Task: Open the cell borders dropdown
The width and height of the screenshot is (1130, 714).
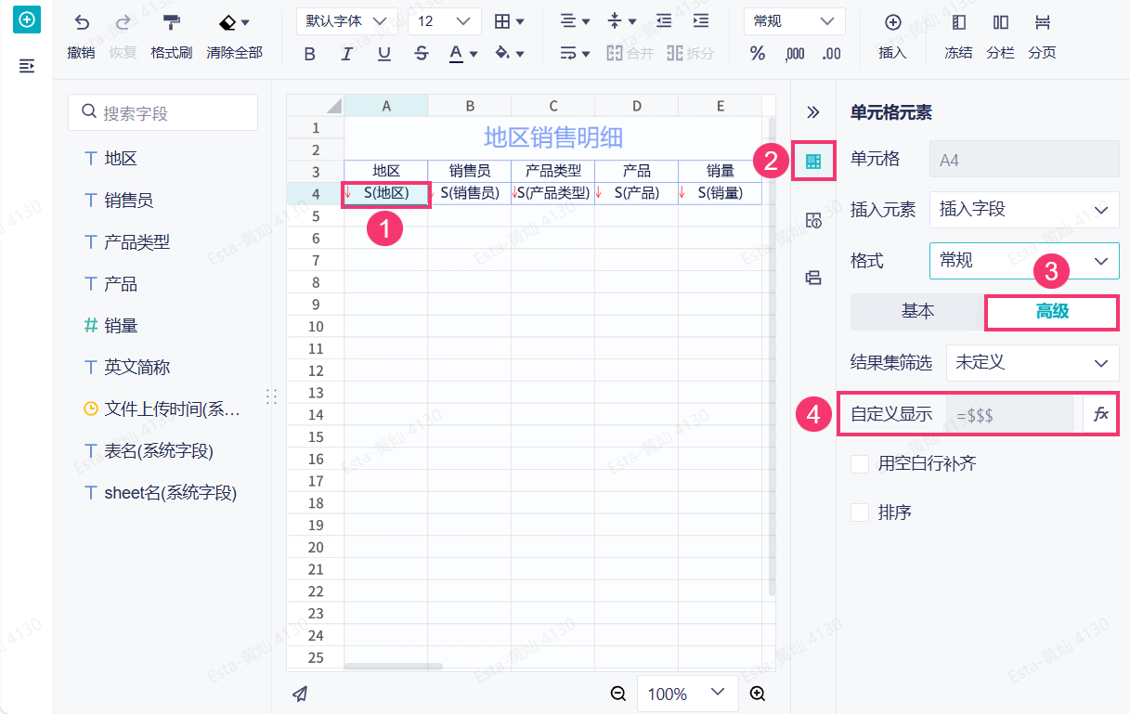Action: [510, 21]
